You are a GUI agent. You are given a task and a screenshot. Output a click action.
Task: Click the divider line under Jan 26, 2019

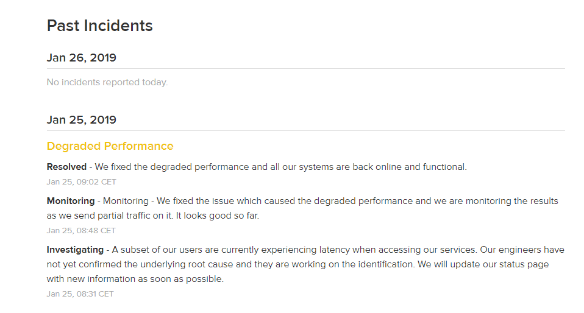pyautogui.click(x=305, y=68)
